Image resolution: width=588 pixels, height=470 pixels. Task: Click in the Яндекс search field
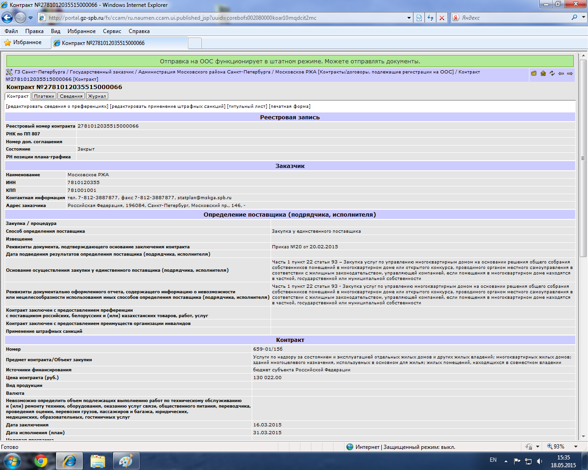514,18
